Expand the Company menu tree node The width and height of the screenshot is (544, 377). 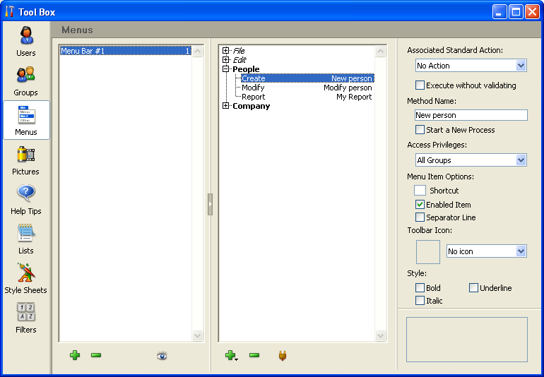pyautogui.click(x=226, y=106)
